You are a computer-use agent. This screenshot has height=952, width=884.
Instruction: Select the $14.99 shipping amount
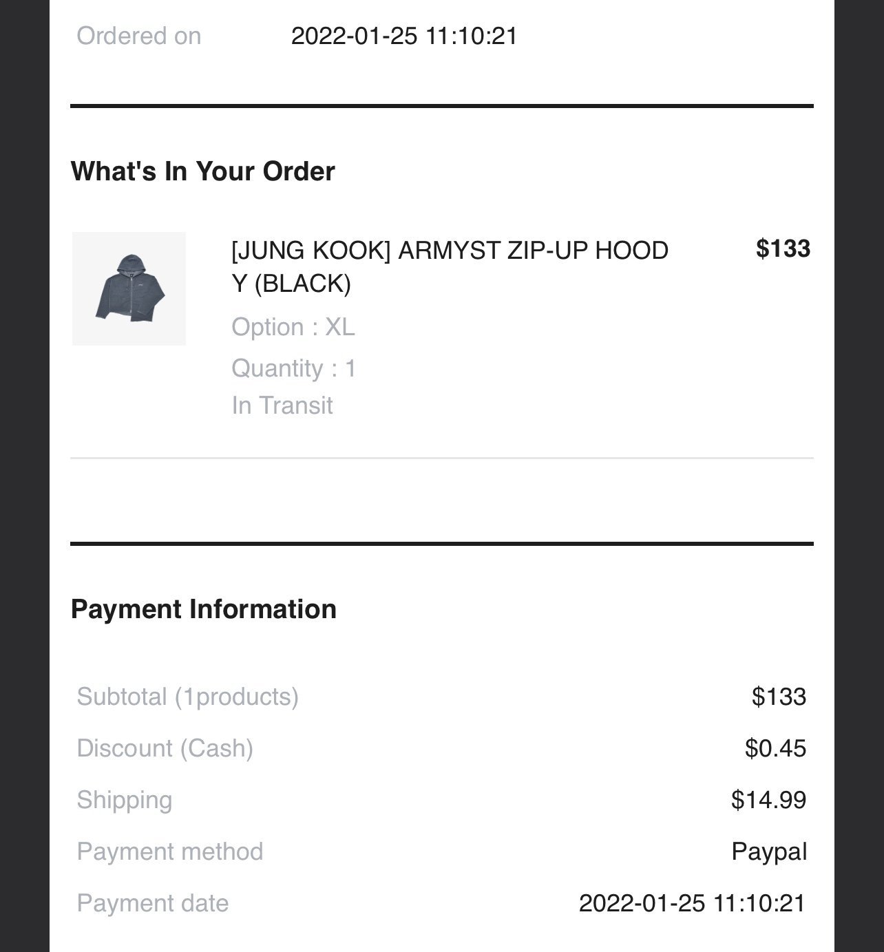pos(768,800)
